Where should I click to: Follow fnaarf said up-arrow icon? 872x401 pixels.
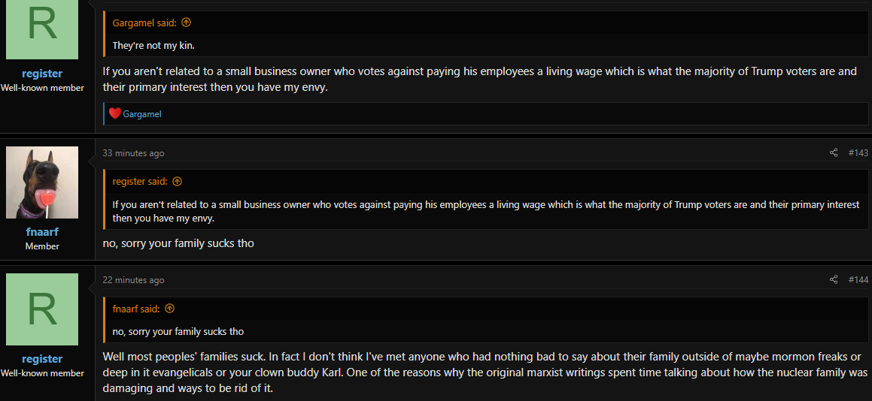pyautogui.click(x=169, y=308)
